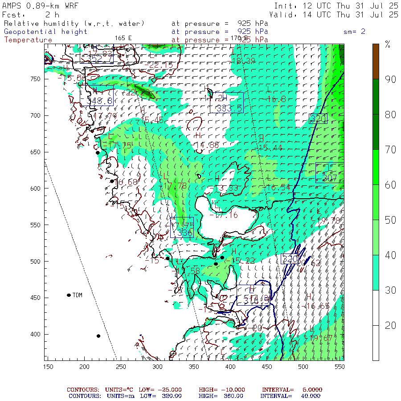Click the -16.8 temperature label
This screenshot has width=401, height=401.
(x=274, y=99)
